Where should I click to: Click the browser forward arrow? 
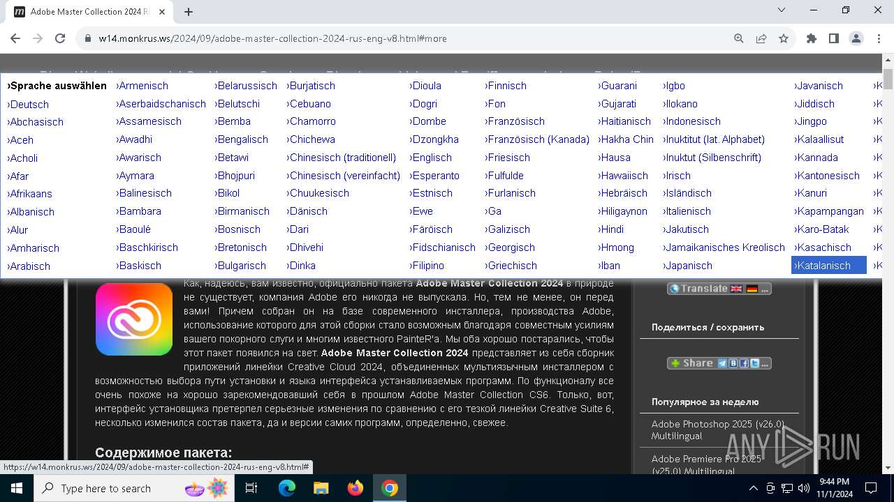[x=38, y=38]
